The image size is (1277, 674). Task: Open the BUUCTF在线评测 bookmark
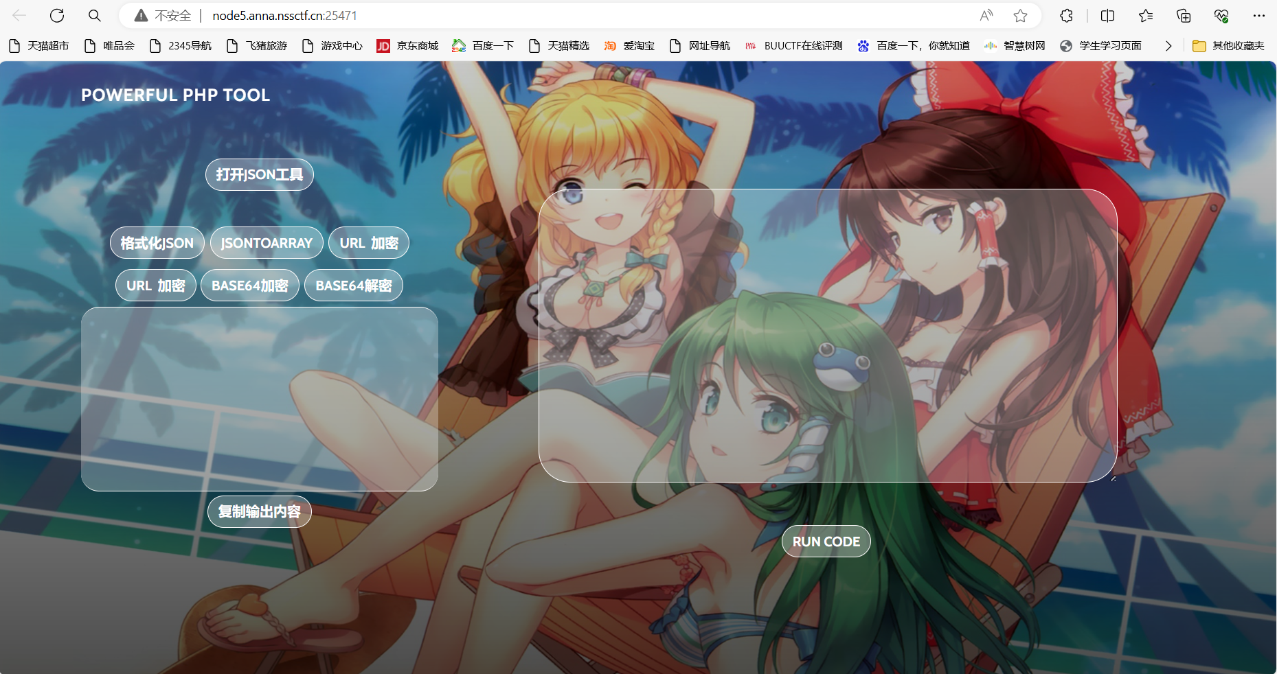click(x=795, y=46)
